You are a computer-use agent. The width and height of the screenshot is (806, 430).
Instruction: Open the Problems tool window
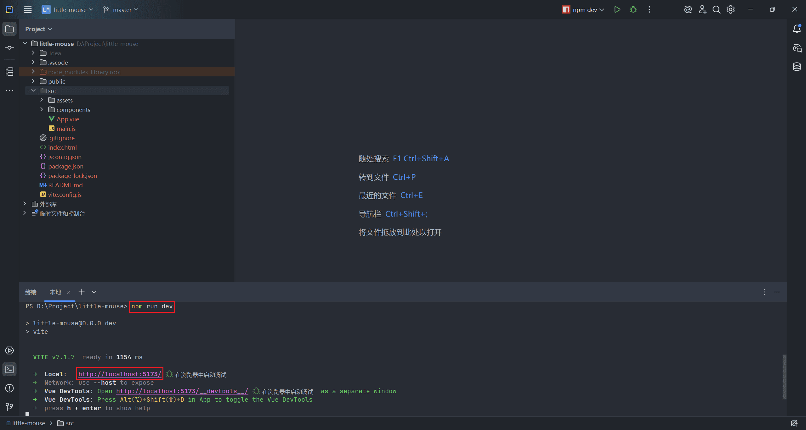pyautogui.click(x=9, y=388)
